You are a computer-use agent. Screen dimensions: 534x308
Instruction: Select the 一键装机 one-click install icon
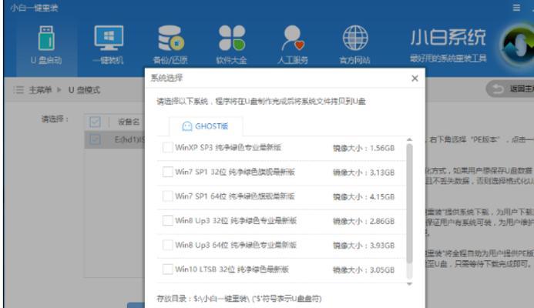109,45
